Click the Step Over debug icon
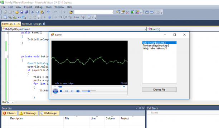The width and height of the screenshot is (219, 128). coord(65,17)
